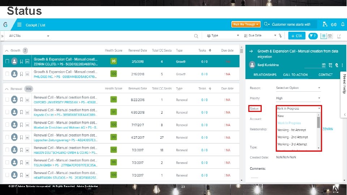347x195 pixels.
Task: Open the sitemap icon in header
Action: [325, 24]
